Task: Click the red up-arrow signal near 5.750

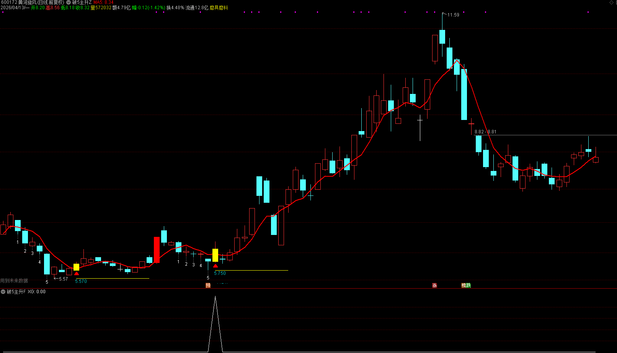Action: click(x=215, y=266)
